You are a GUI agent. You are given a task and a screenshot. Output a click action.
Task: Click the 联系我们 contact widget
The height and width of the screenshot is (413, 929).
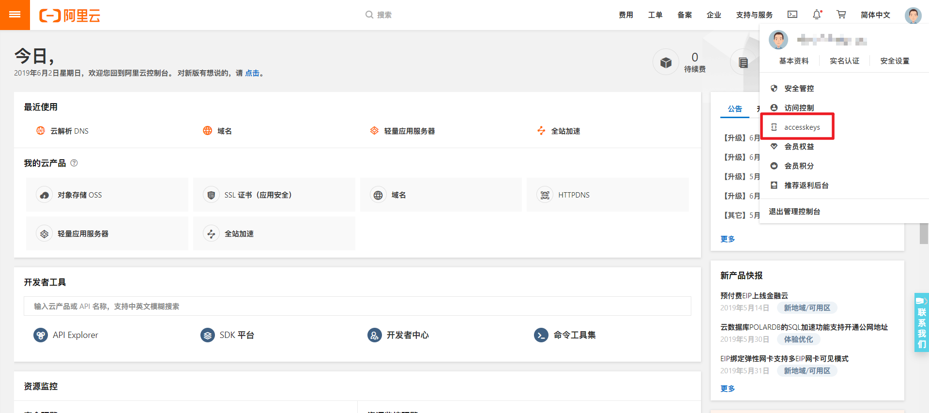tap(921, 322)
